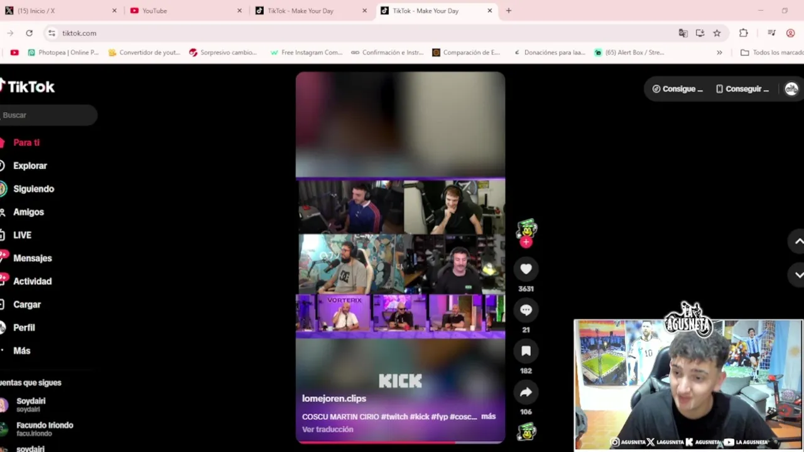
Task: Open Donaciones para laa... bookmark
Action: [x=549, y=53]
